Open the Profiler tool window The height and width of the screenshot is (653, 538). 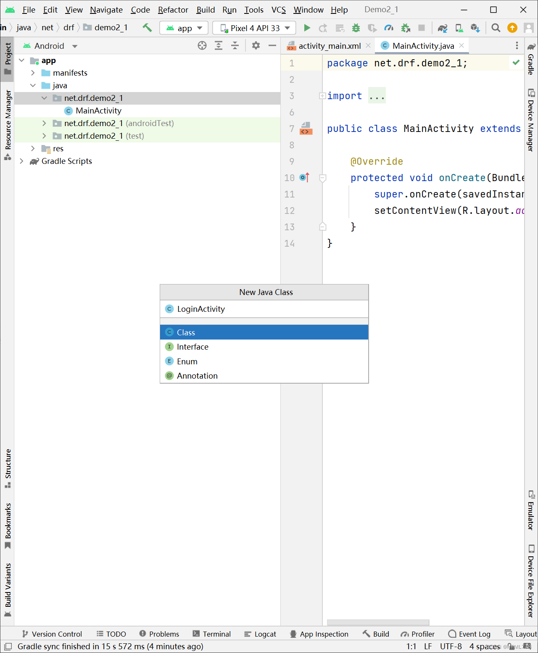pos(417,634)
